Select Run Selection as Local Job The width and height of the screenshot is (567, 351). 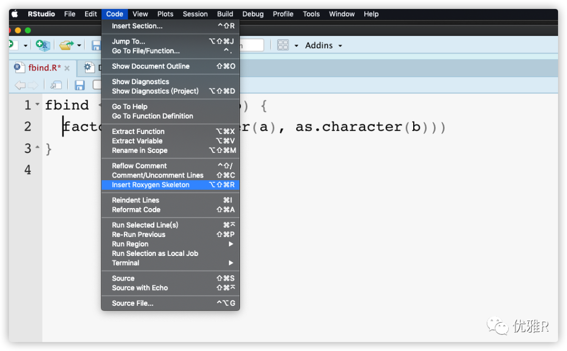170,254
